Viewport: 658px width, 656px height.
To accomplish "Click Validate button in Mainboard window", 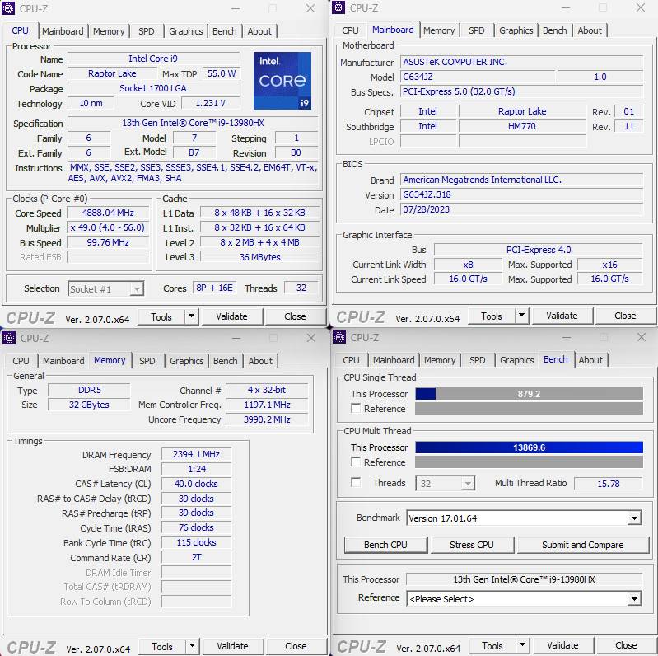I will (562, 316).
